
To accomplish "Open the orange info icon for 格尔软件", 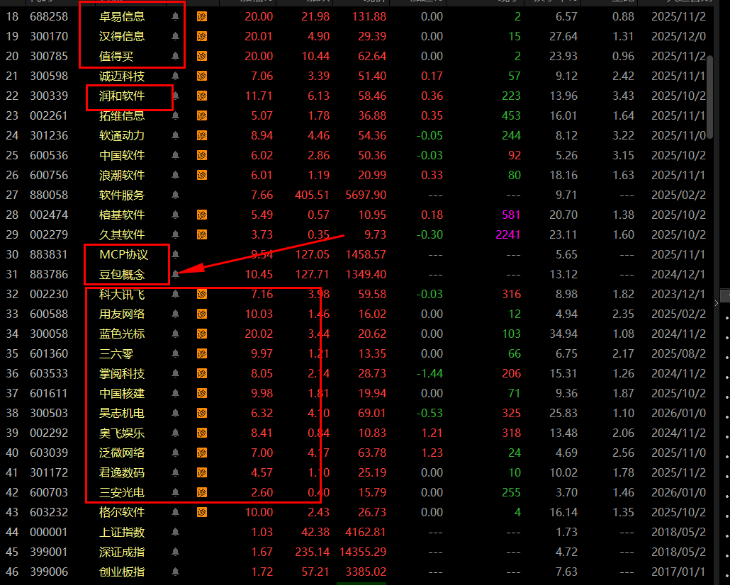I will click(x=202, y=512).
